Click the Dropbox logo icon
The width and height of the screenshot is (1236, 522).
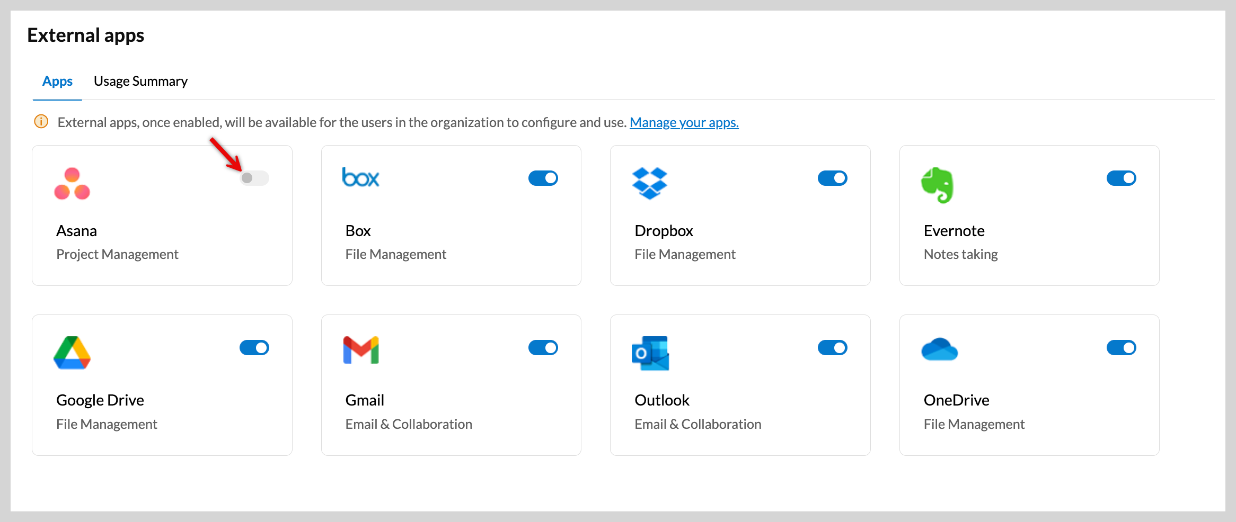click(649, 183)
